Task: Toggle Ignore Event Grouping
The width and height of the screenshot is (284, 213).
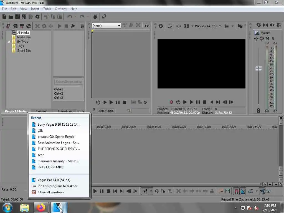Action: click(x=269, y=191)
